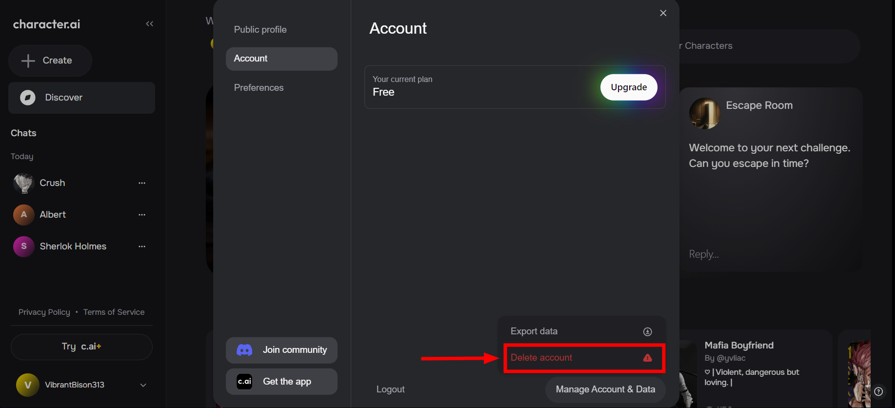Open Manage Account & Data button
The height and width of the screenshot is (408, 895).
click(x=605, y=389)
